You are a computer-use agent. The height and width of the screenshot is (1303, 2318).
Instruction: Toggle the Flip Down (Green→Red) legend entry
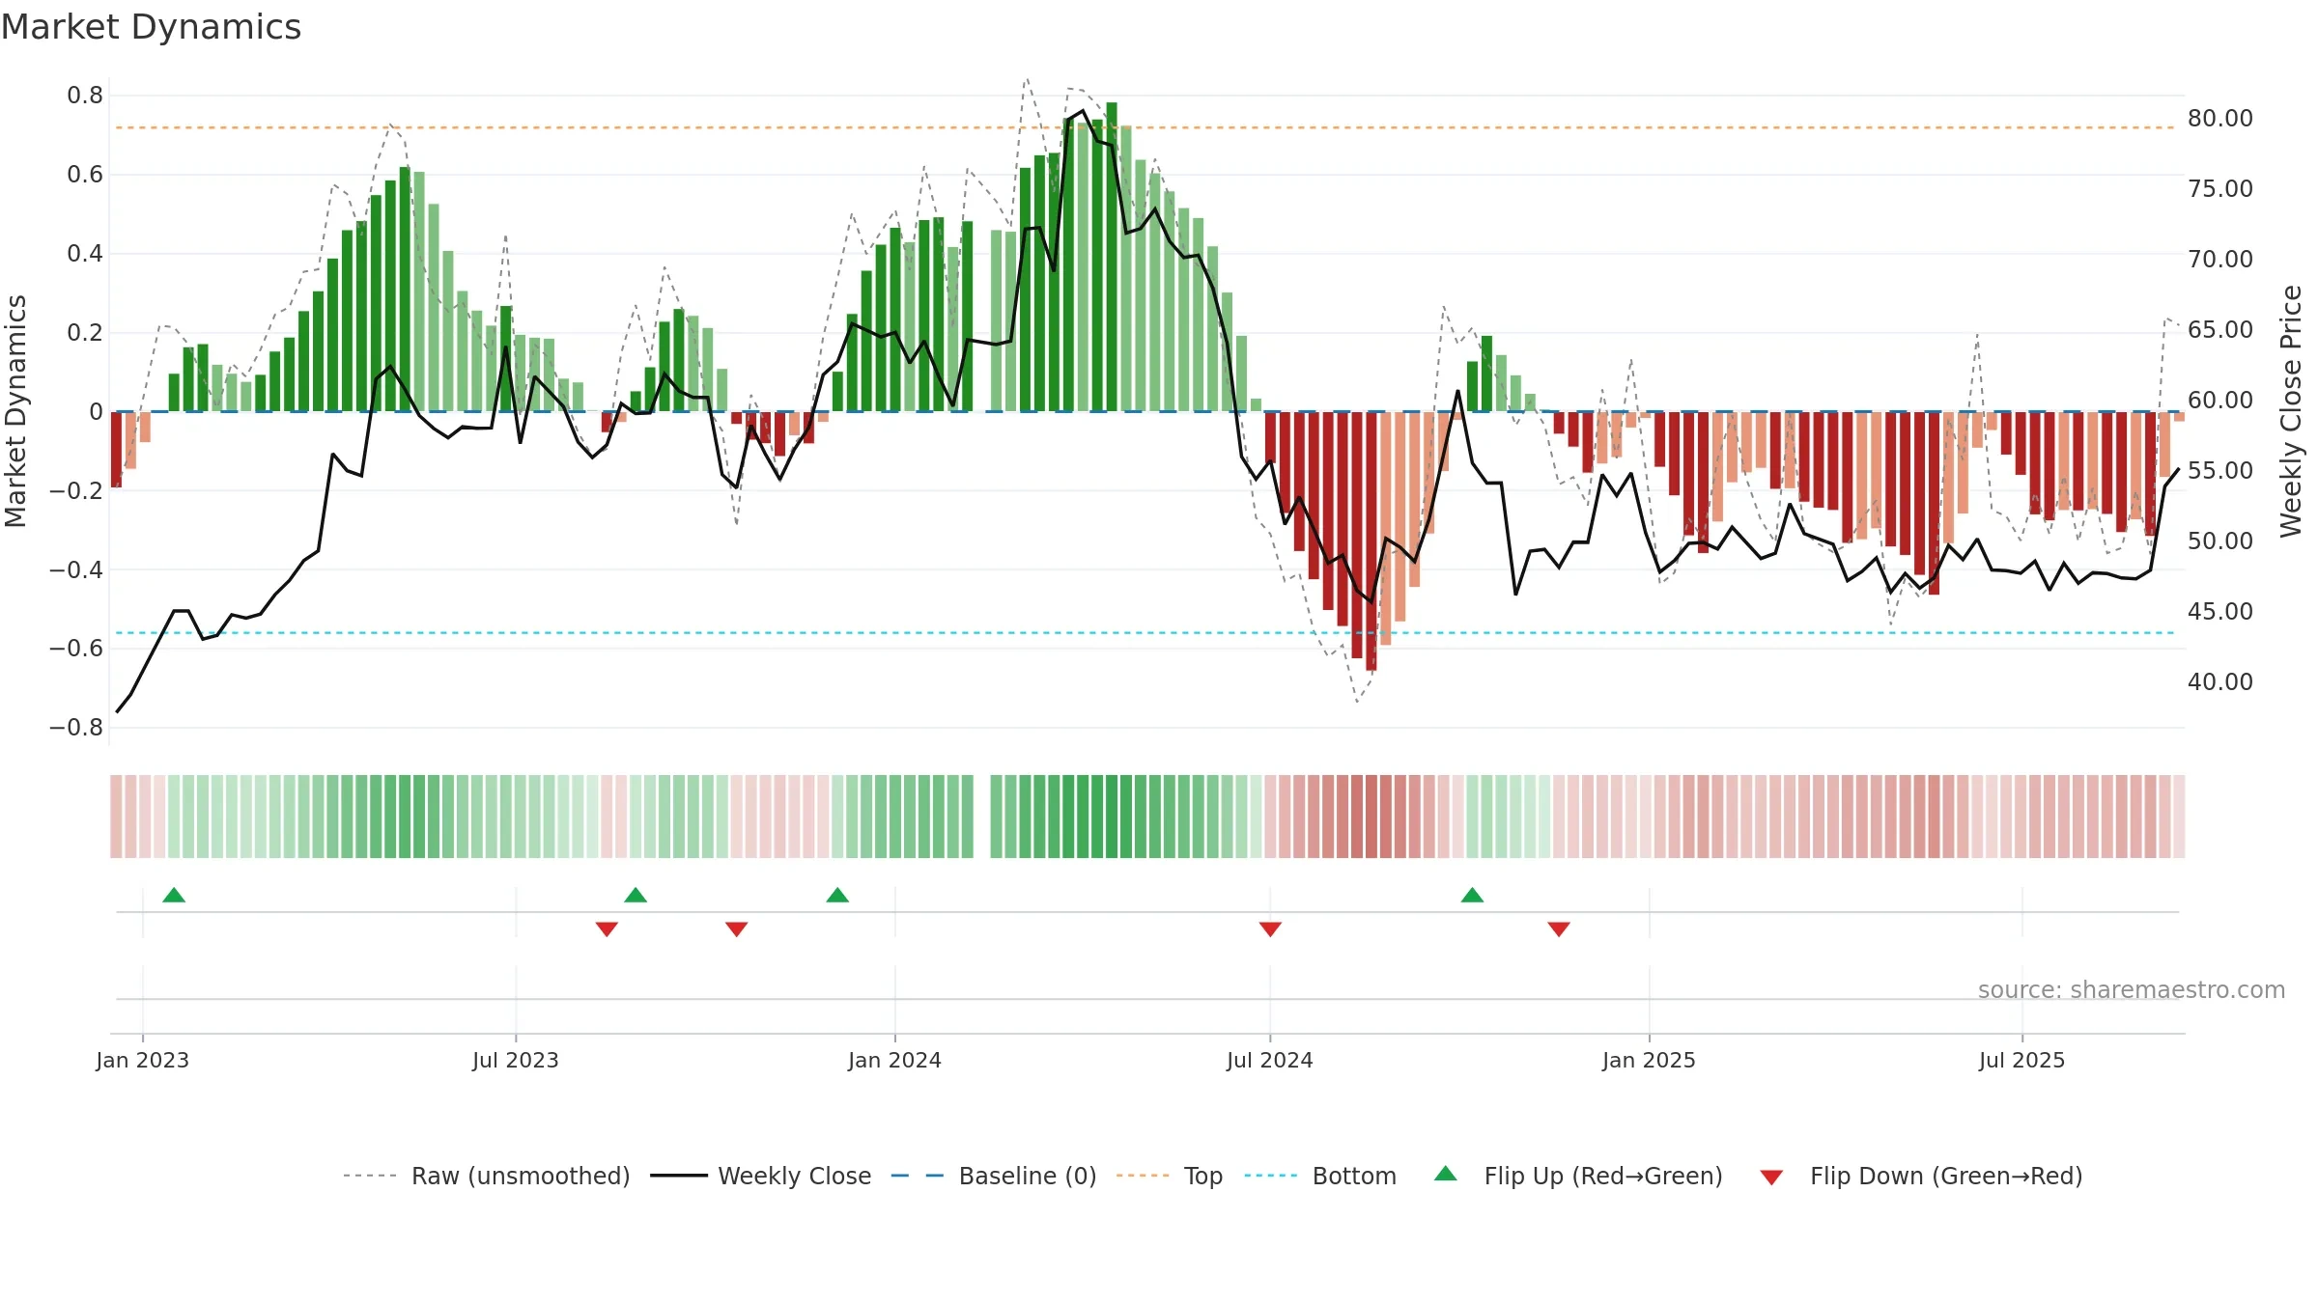click(1920, 1176)
